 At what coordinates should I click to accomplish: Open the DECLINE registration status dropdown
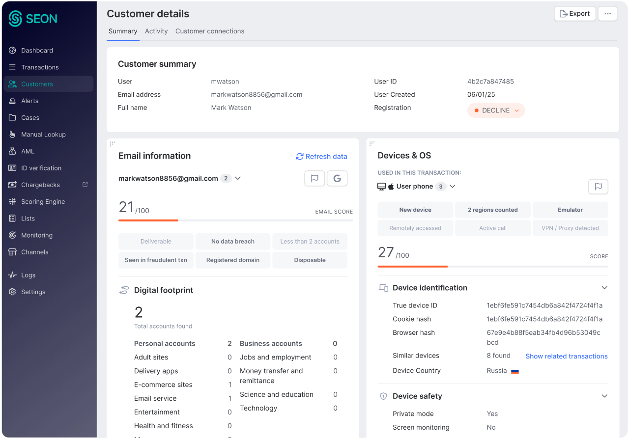(x=496, y=110)
